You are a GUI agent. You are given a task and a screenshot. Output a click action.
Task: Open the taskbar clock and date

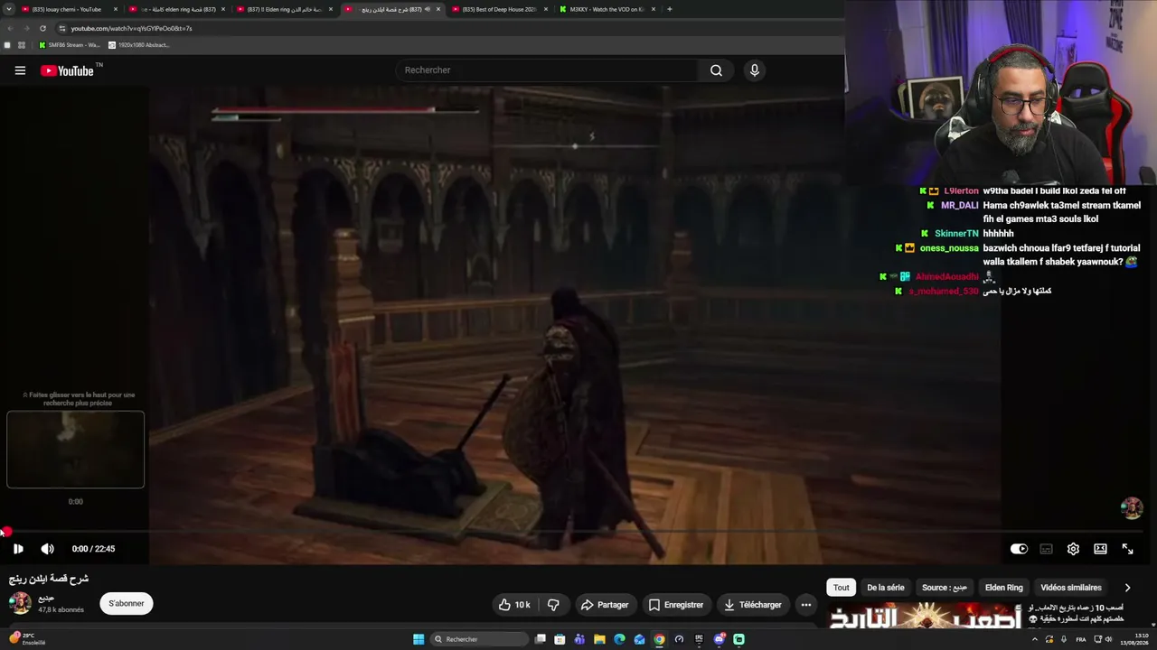(1136, 639)
